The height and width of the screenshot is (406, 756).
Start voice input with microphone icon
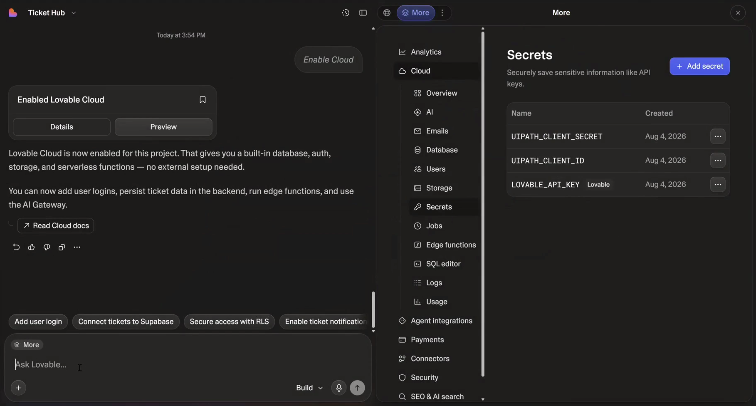click(339, 388)
